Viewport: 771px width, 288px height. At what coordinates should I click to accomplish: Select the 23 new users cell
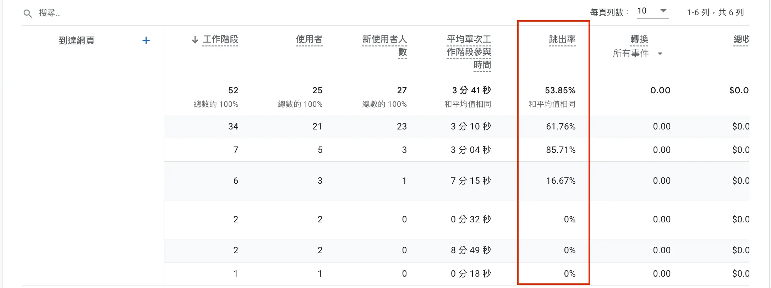[402, 127]
